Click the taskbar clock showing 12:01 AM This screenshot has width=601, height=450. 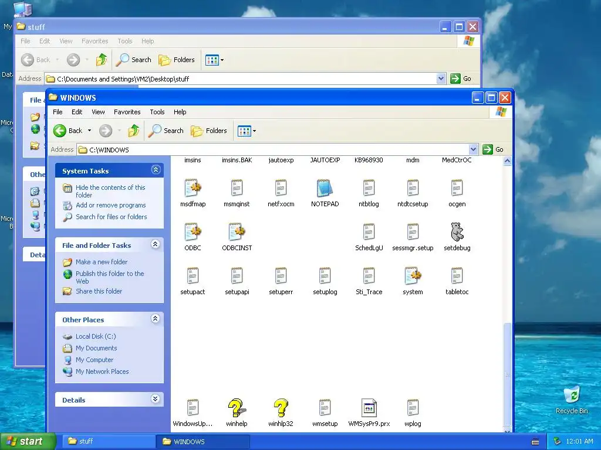[x=579, y=441]
